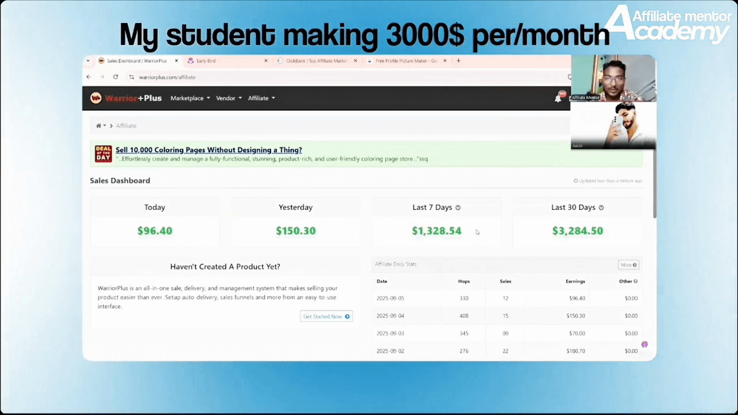Click the info icon next to Other column
Image resolution: width=738 pixels, height=415 pixels.
[x=635, y=281]
